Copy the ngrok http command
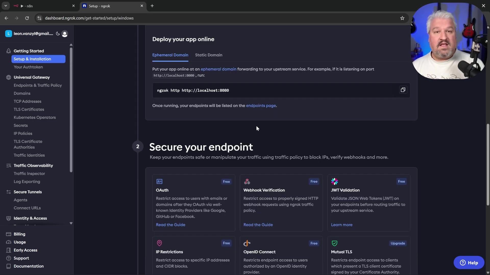 (403, 90)
